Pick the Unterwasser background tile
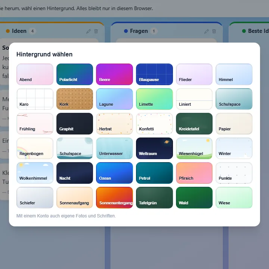Screen dimensions: 269x269 114,148
